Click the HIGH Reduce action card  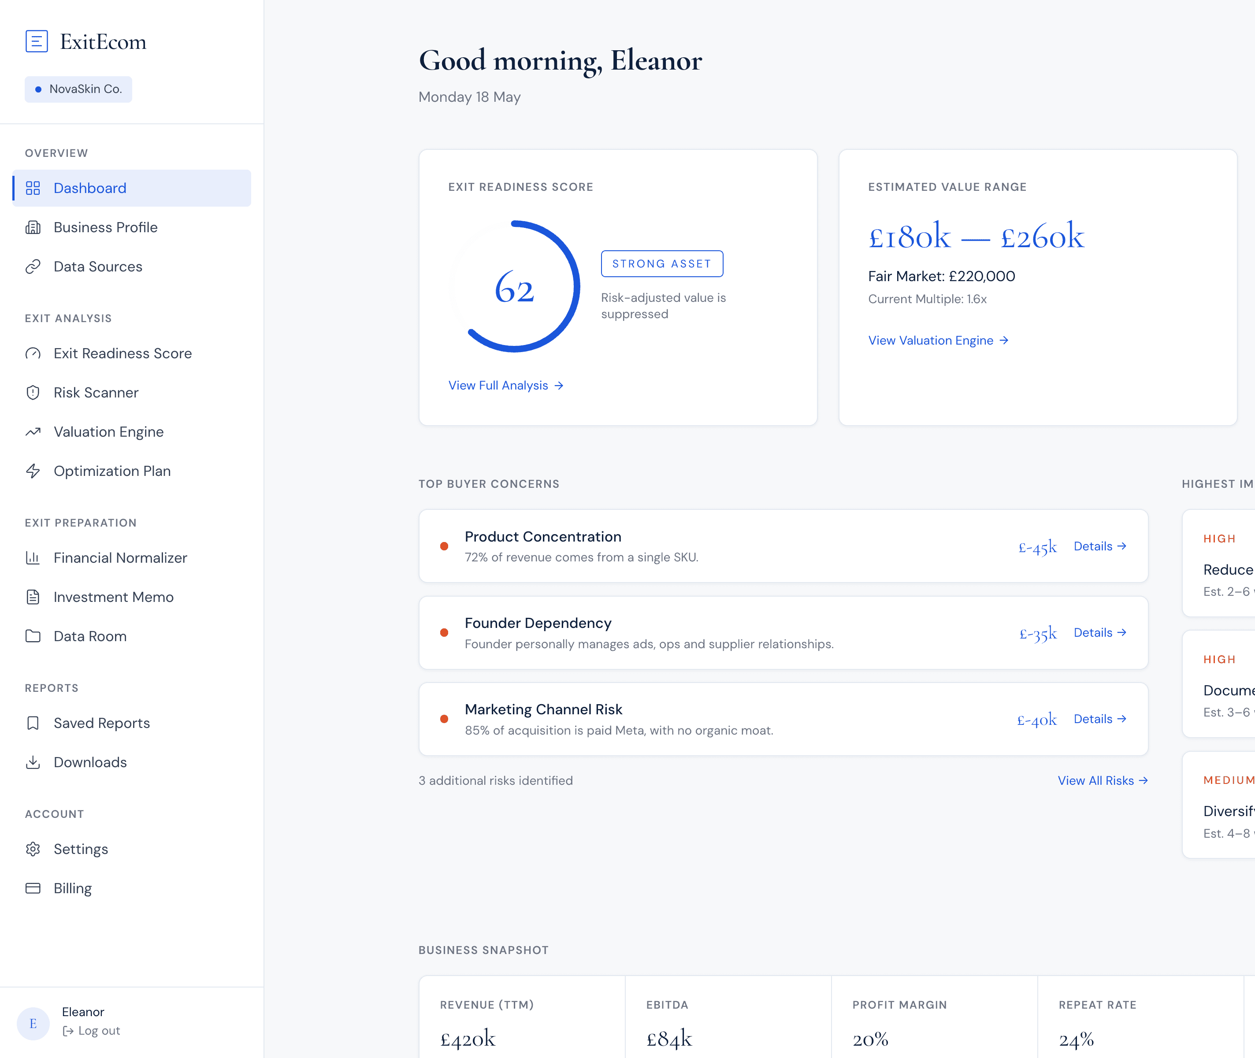pos(1218,563)
